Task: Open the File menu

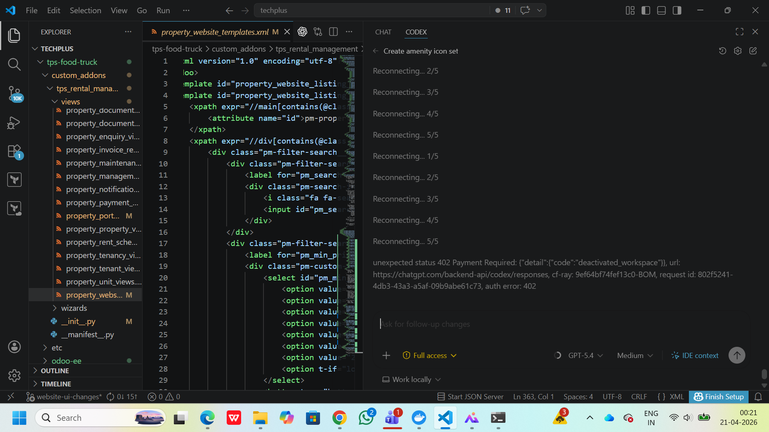Action: (x=32, y=10)
